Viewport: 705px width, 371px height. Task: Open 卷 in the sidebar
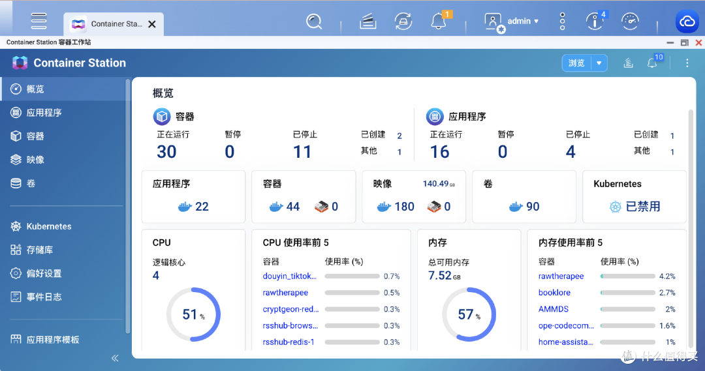coord(63,183)
